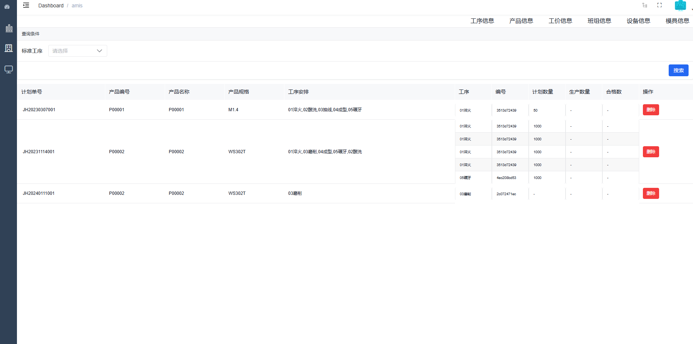Click 01淬火,02酸洗,03抽线,04成型,05碾牙 process cell
Image resolution: width=693 pixels, height=344 pixels.
(x=325, y=110)
